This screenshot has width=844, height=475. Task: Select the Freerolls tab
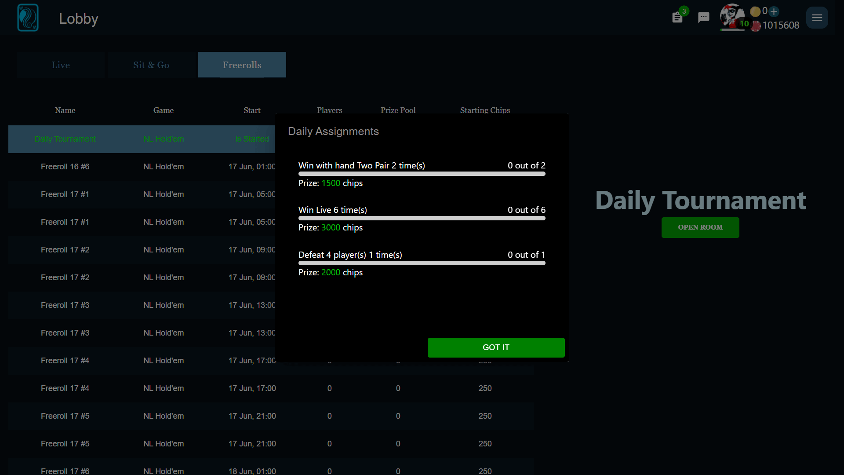(x=242, y=65)
